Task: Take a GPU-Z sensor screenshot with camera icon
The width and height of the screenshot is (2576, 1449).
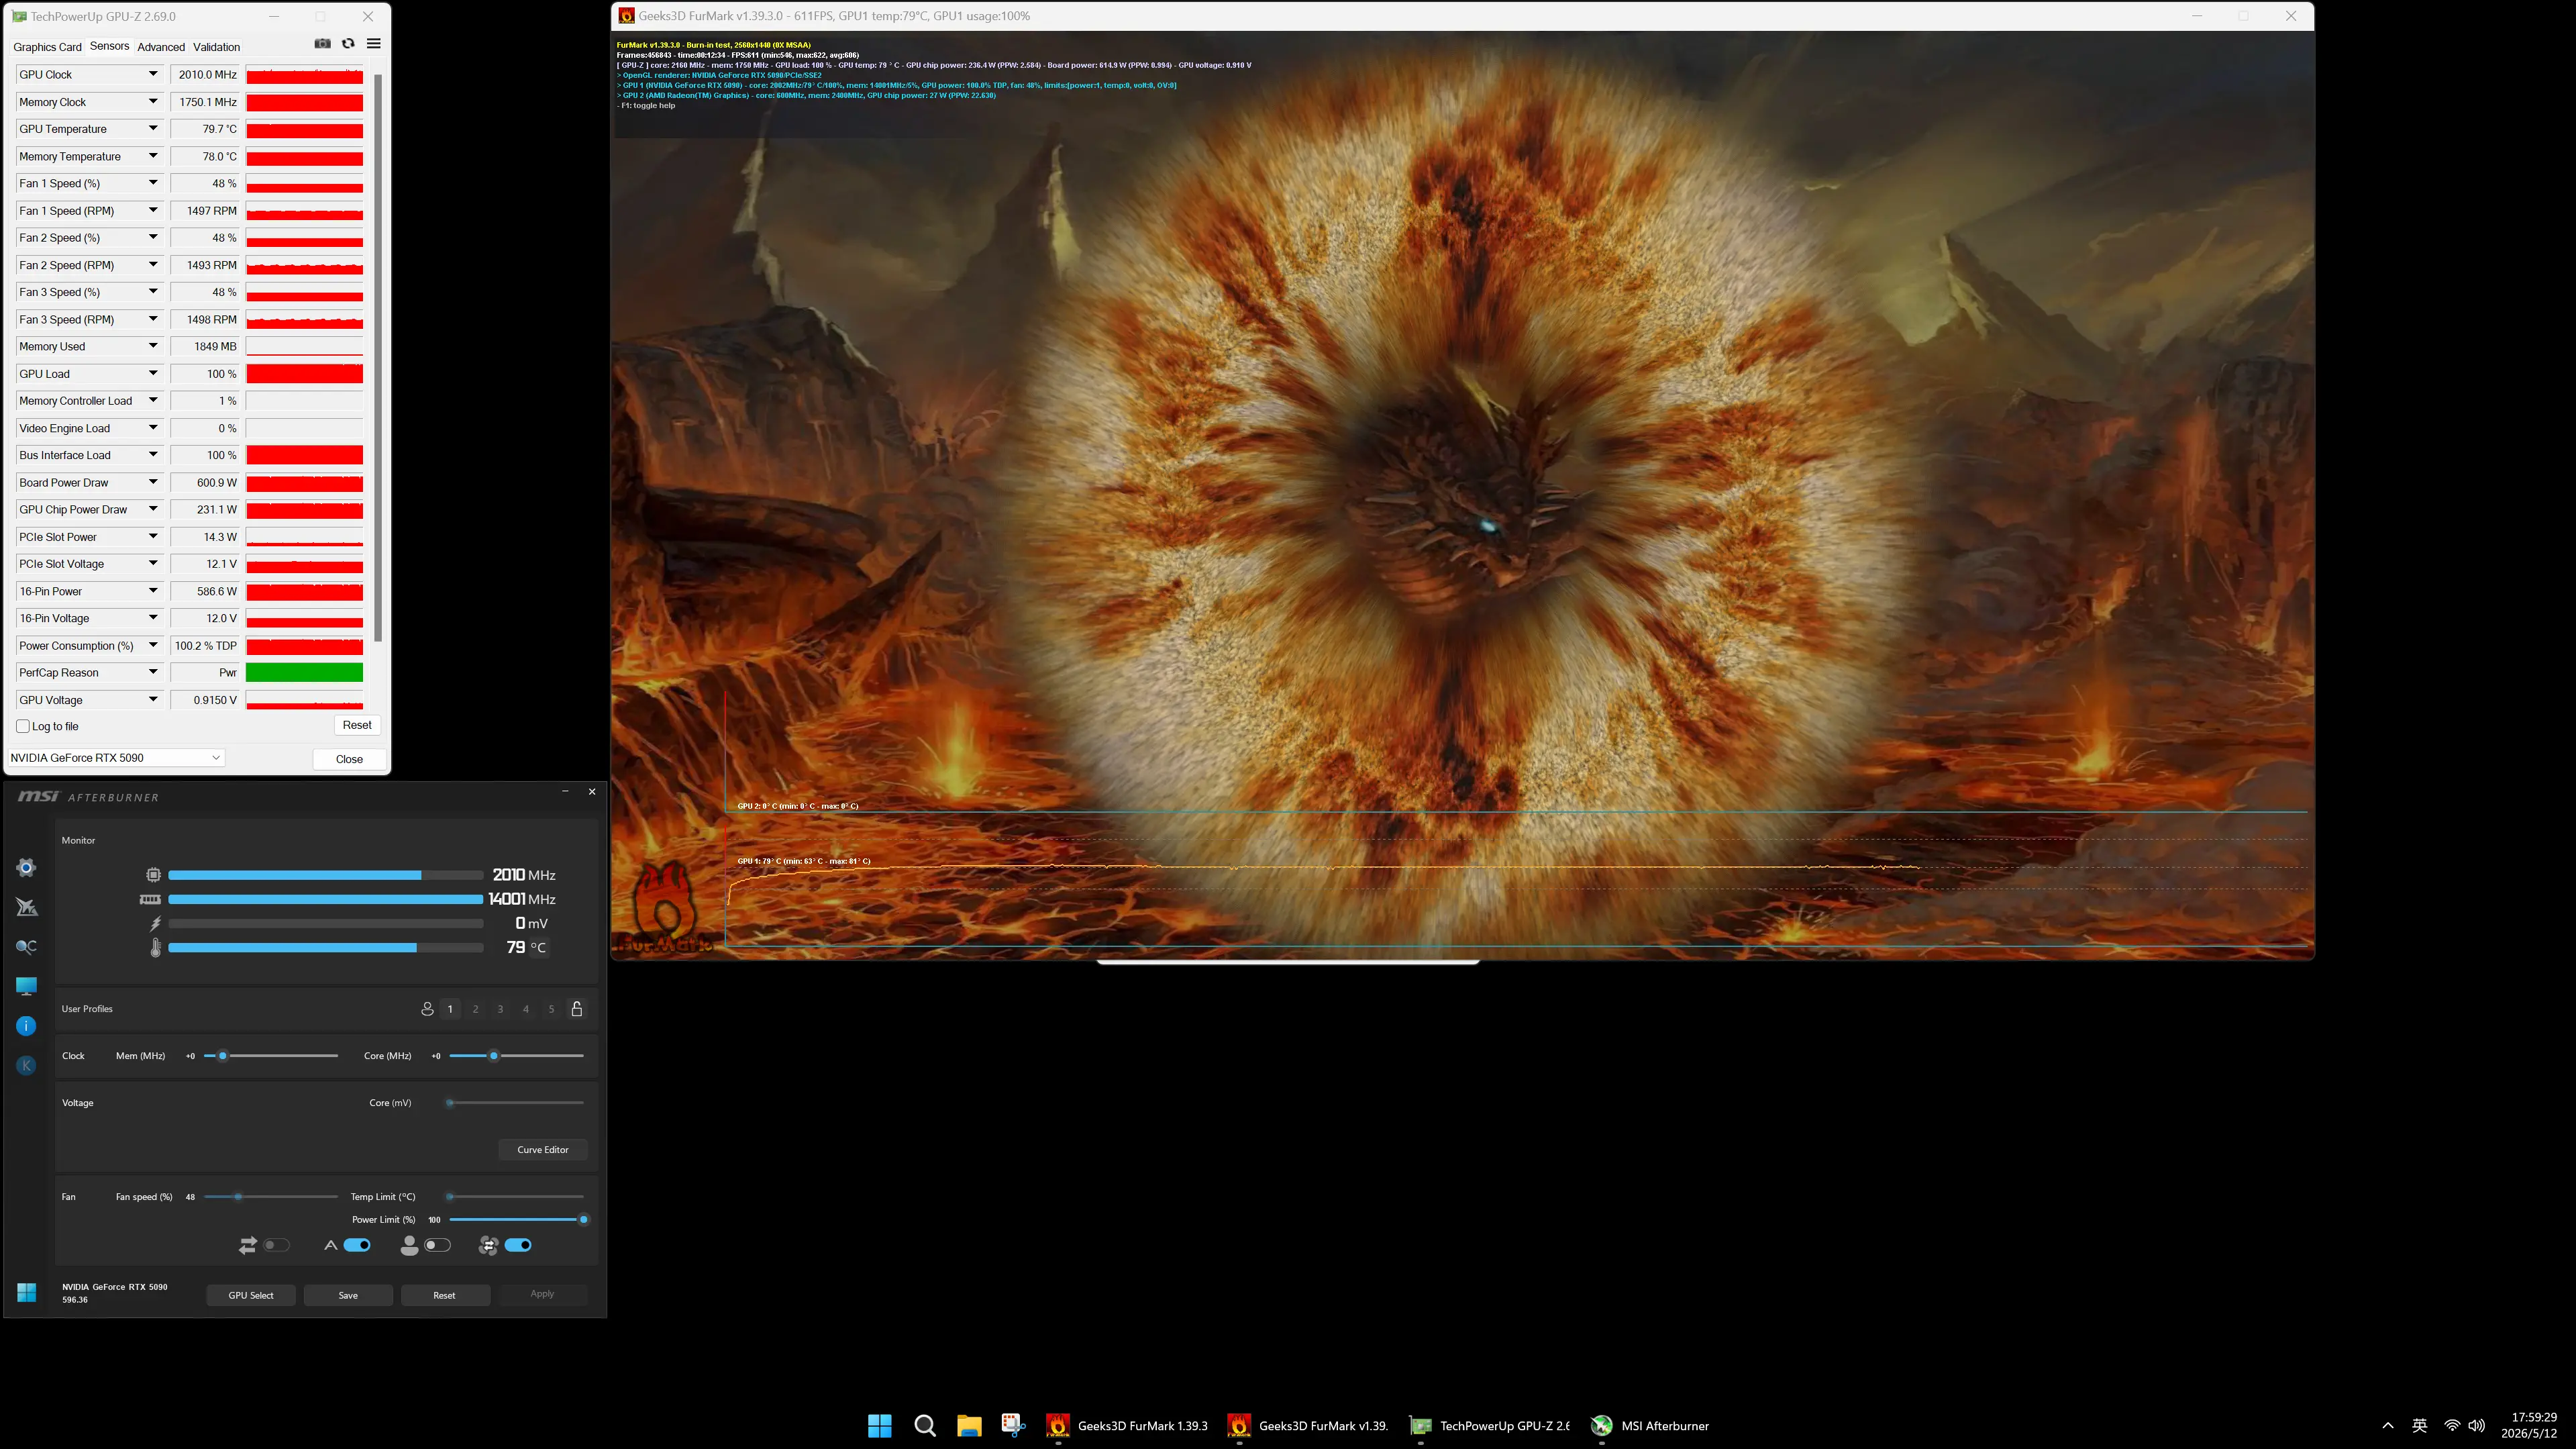Action: click(322, 44)
